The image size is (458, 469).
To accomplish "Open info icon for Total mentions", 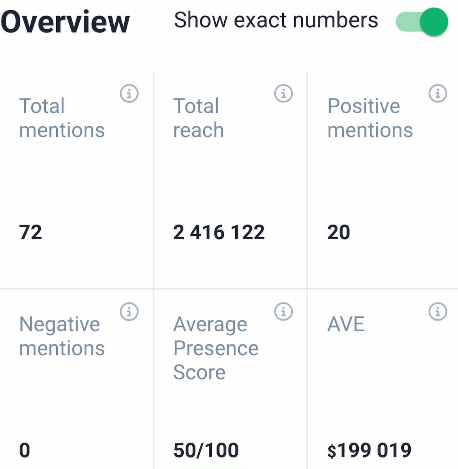I will tap(129, 93).
